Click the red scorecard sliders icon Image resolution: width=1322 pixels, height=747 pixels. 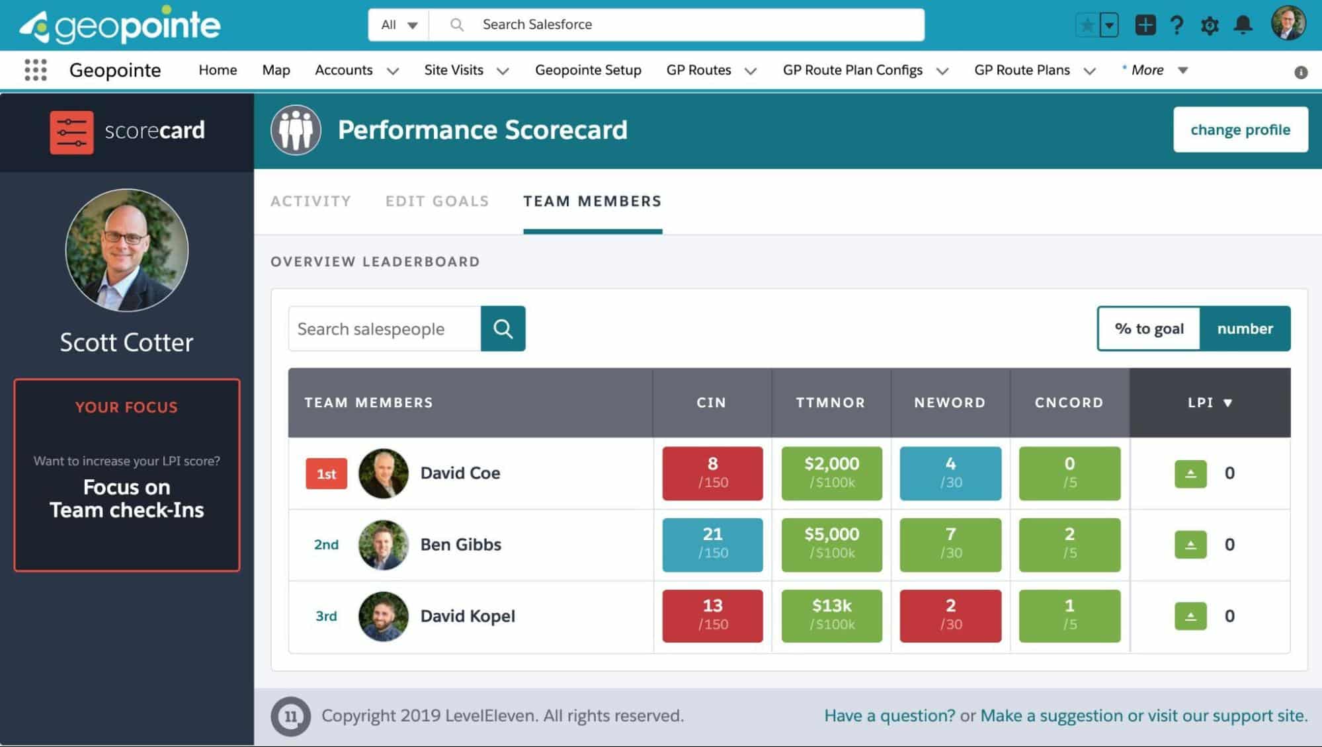71,132
